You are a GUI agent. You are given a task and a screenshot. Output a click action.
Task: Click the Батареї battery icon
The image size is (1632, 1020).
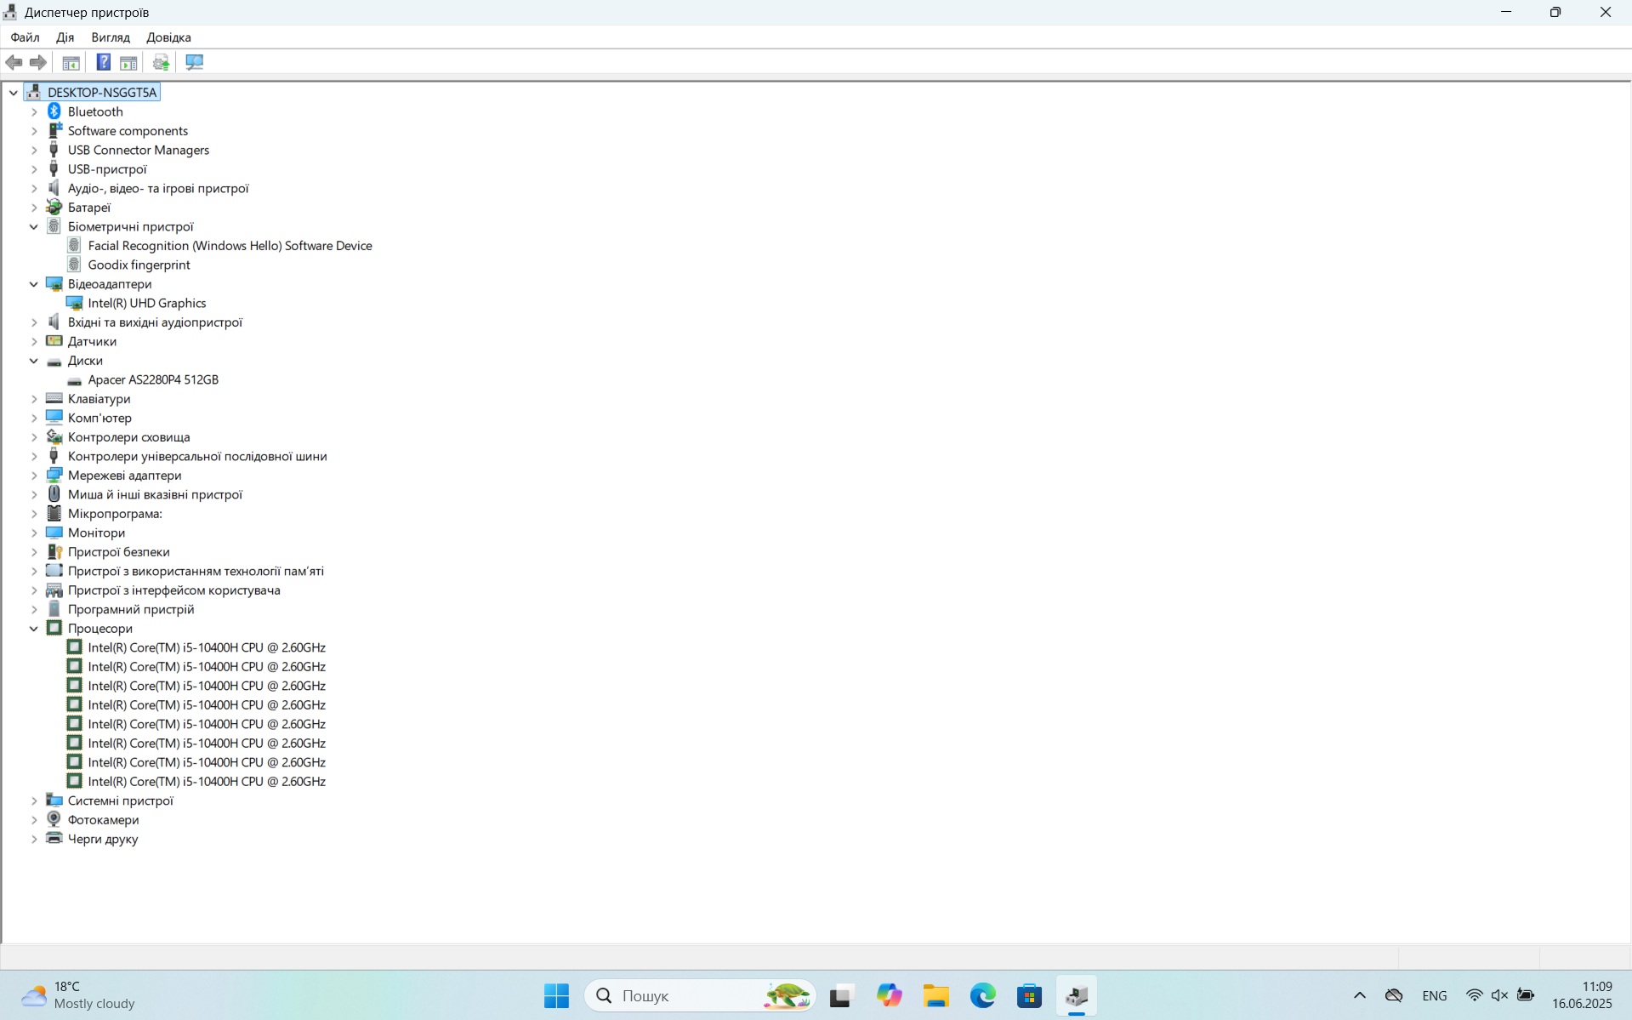click(54, 207)
